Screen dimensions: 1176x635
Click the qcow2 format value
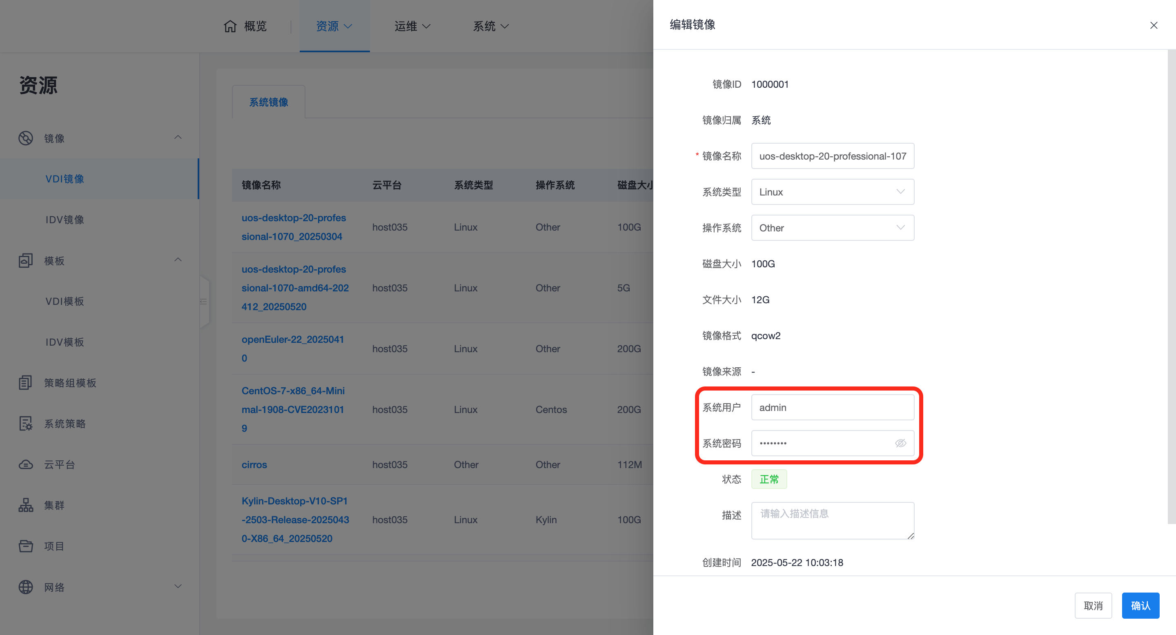pyautogui.click(x=766, y=336)
